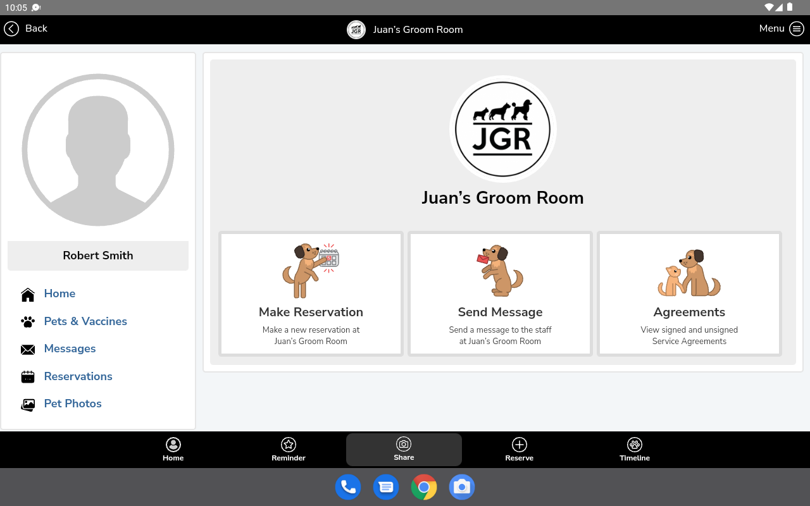810x506 pixels.
Task: Launch Chrome from the dock
Action: (424, 487)
